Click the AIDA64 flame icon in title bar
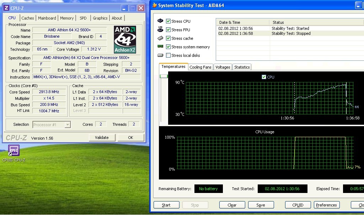364x215 pixels. pyautogui.click(x=154, y=5)
